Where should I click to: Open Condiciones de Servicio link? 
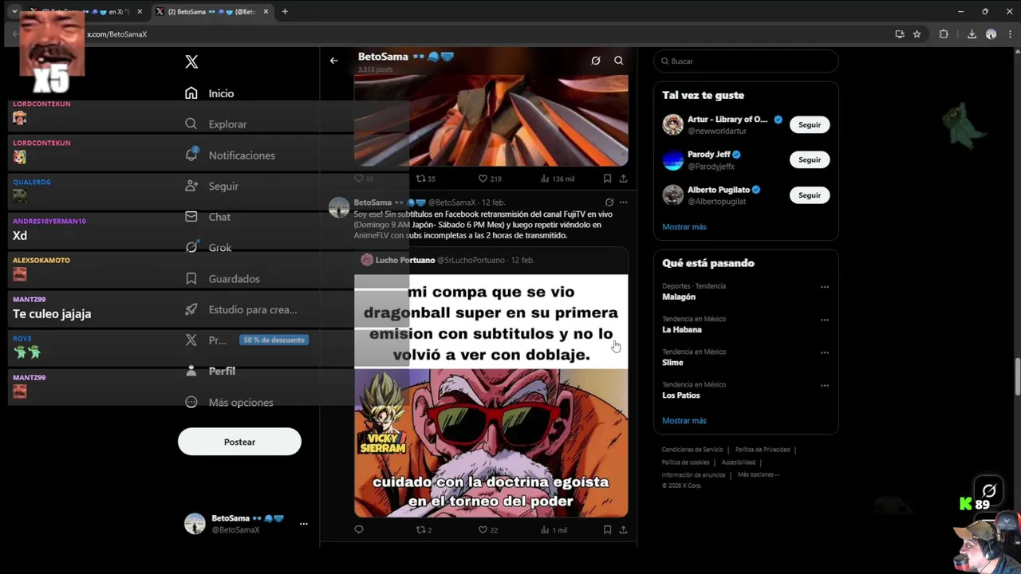point(692,450)
